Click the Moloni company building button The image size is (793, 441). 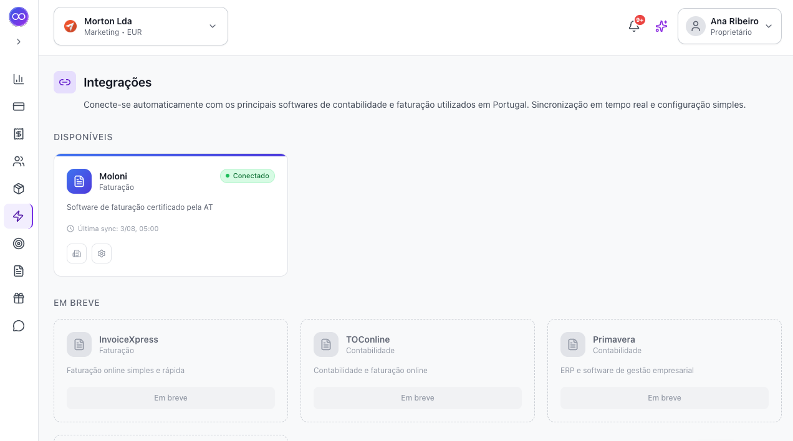click(77, 254)
